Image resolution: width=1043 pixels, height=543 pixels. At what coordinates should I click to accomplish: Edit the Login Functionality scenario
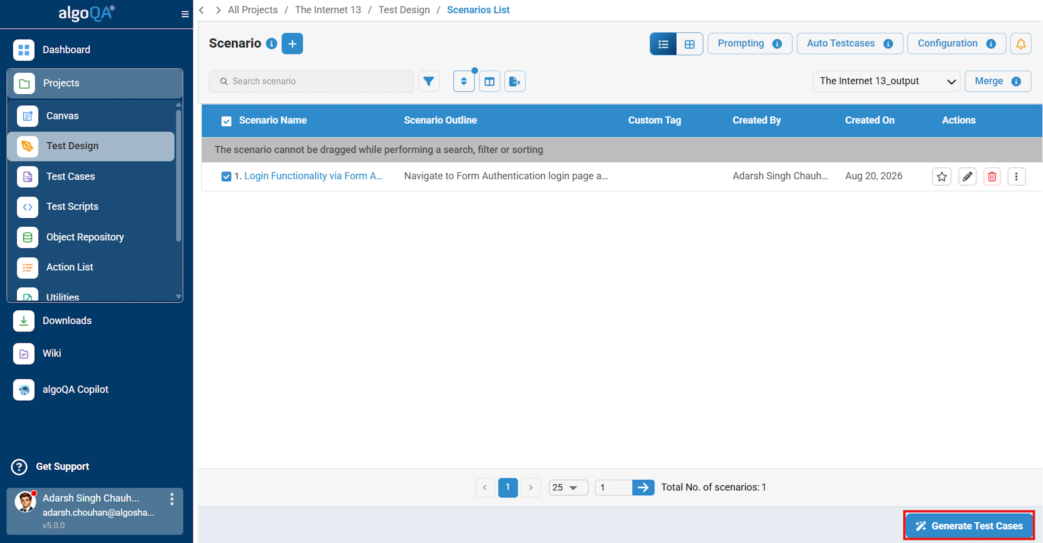point(967,177)
